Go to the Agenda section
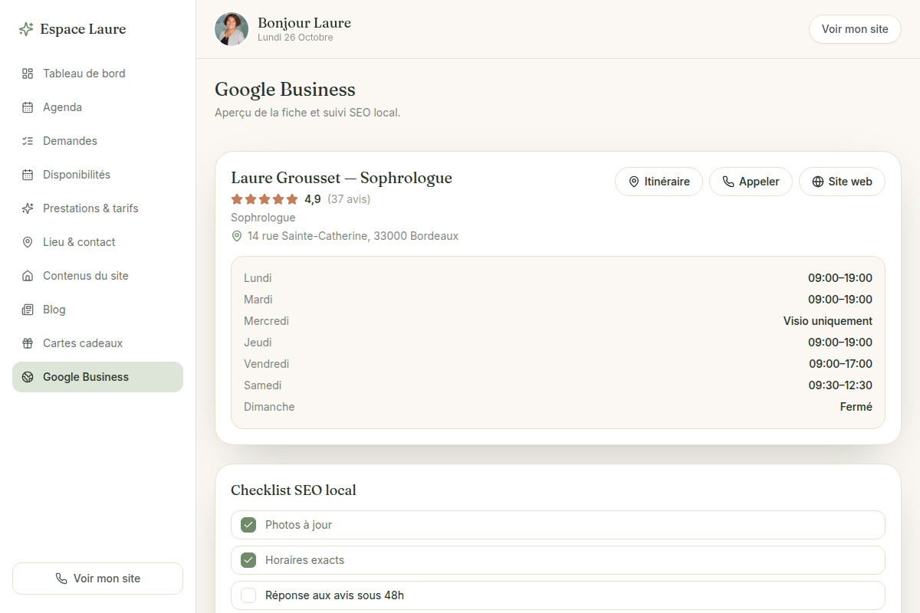This screenshot has width=920, height=613. click(x=97, y=107)
